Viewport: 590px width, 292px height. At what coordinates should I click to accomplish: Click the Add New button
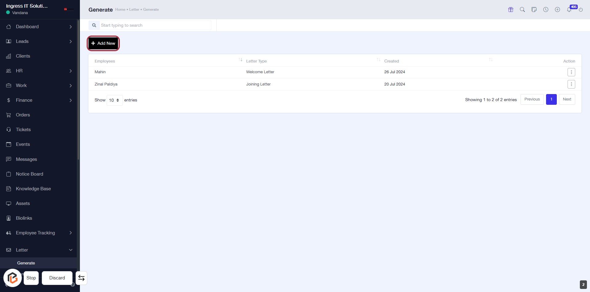coord(103,44)
